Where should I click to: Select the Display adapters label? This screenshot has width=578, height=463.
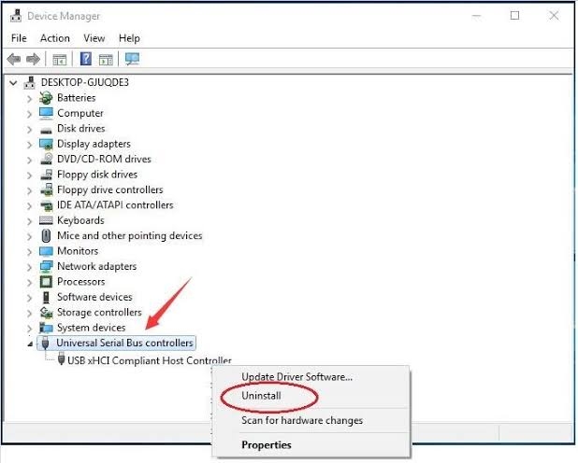94,144
